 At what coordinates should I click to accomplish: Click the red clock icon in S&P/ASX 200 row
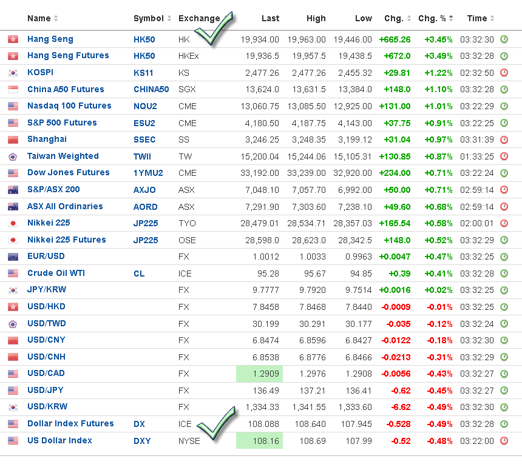coord(504,190)
